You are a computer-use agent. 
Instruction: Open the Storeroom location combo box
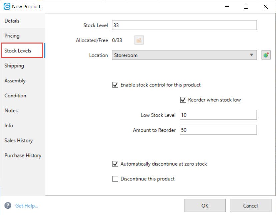(184, 55)
